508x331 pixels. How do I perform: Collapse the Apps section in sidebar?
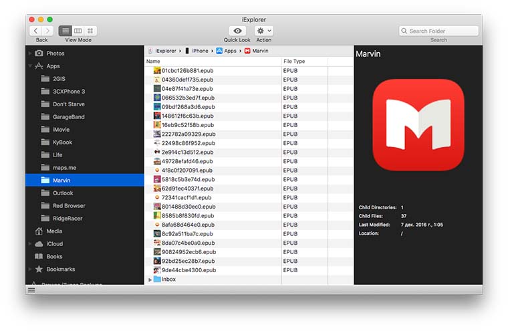[x=30, y=66]
